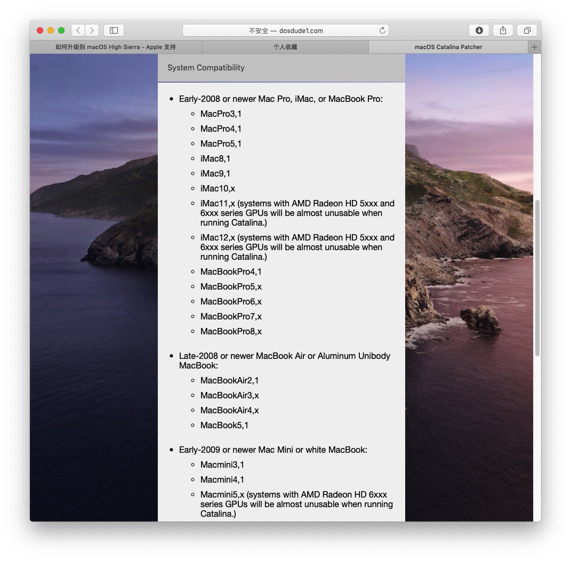
Task: Switch to the 个人收藏 tab
Action: (x=285, y=47)
